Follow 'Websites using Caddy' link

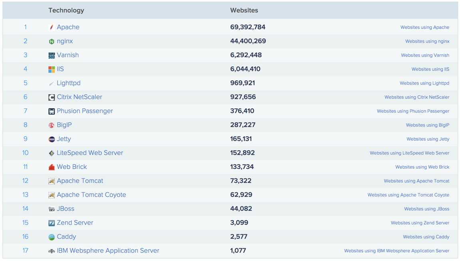[426, 237]
